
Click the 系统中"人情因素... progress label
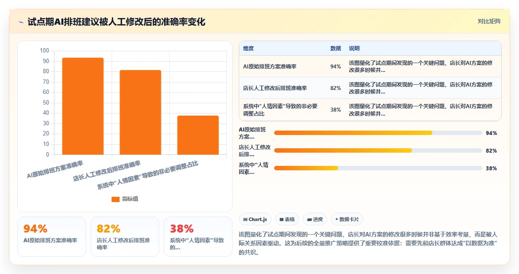tap(254, 168)
